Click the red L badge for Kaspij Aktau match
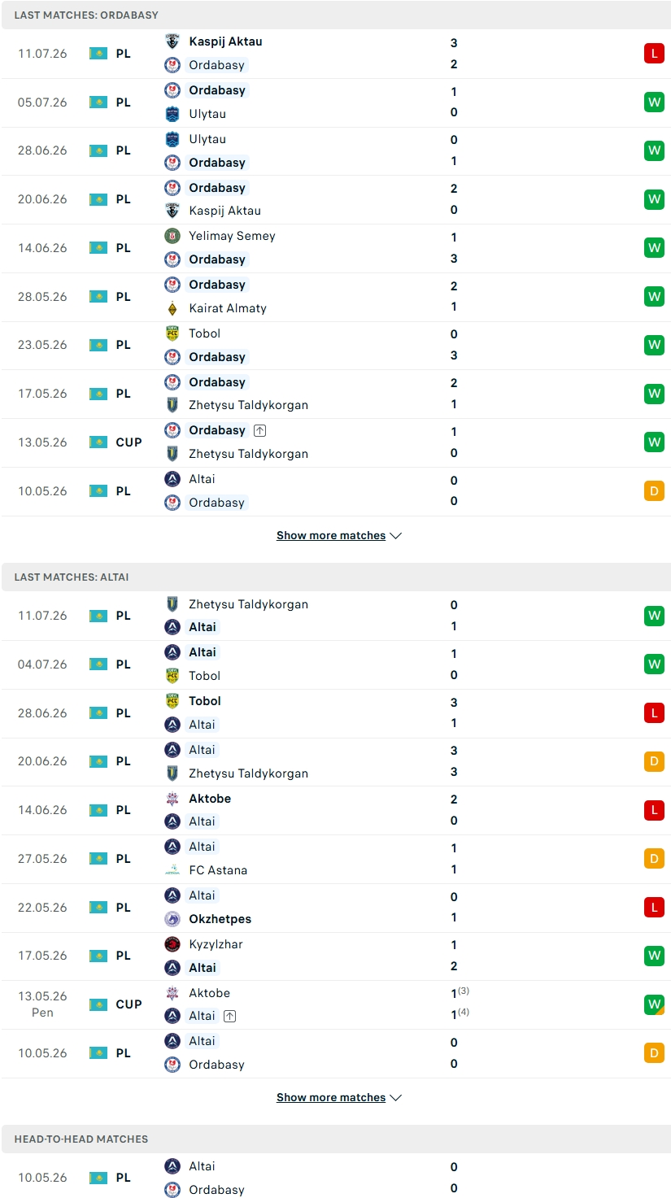The image size is (671, 1198). tap(654, 54)
